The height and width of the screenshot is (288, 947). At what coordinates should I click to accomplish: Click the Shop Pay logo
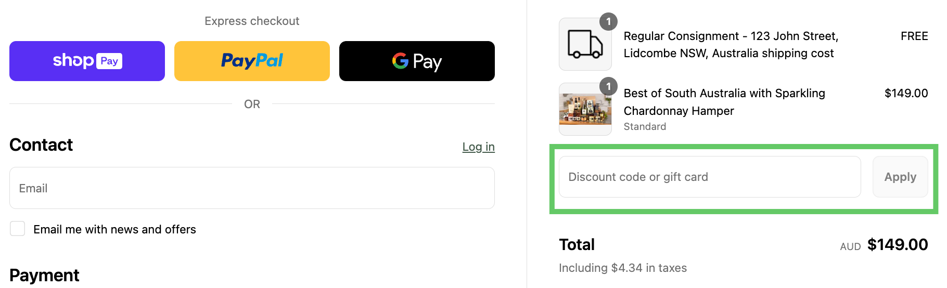pyautogui.click(x=87, y=61)
